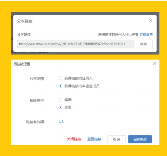Click the 复制 button to copy link
The width and height of the screenshot is (167, 156).
point(143,44)
